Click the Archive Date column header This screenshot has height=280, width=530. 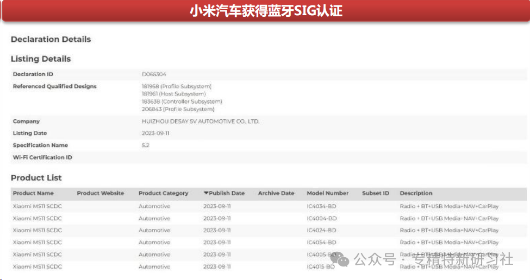point(276,193)
